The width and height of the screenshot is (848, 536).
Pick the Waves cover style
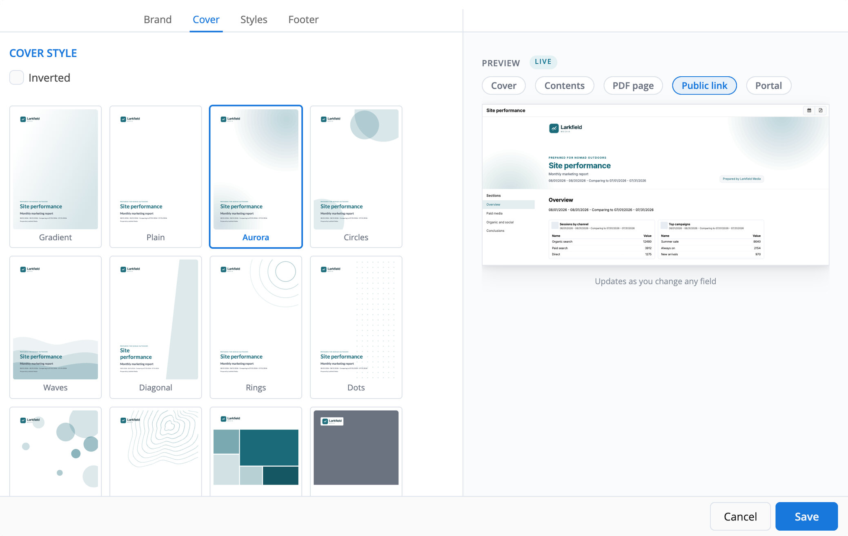click(56, 327)
